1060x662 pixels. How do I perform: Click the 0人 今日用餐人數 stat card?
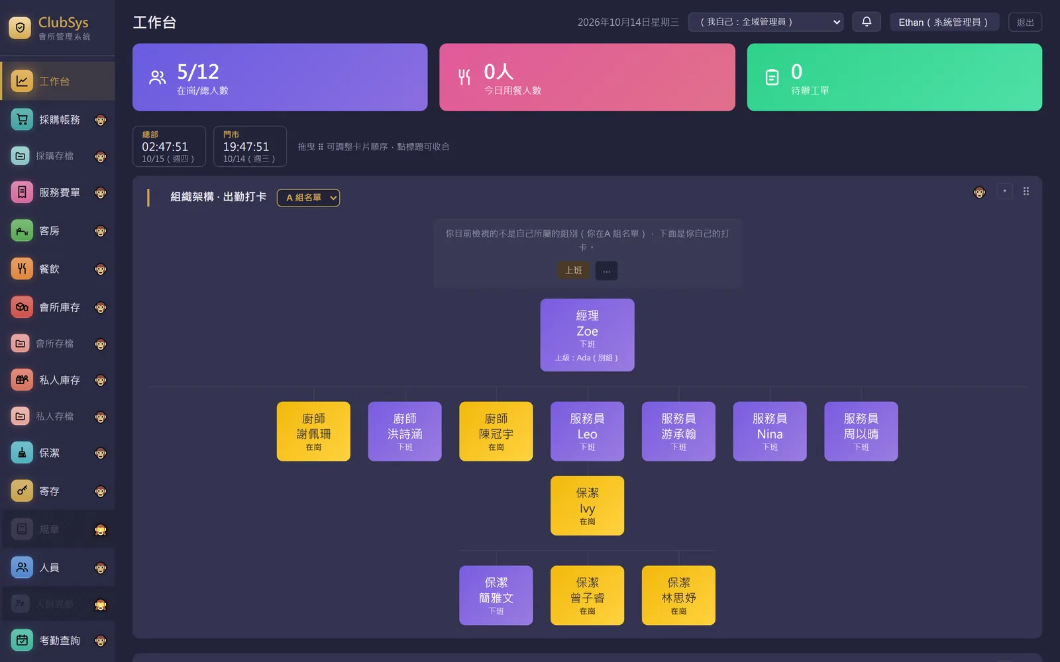tap(587, 77)
